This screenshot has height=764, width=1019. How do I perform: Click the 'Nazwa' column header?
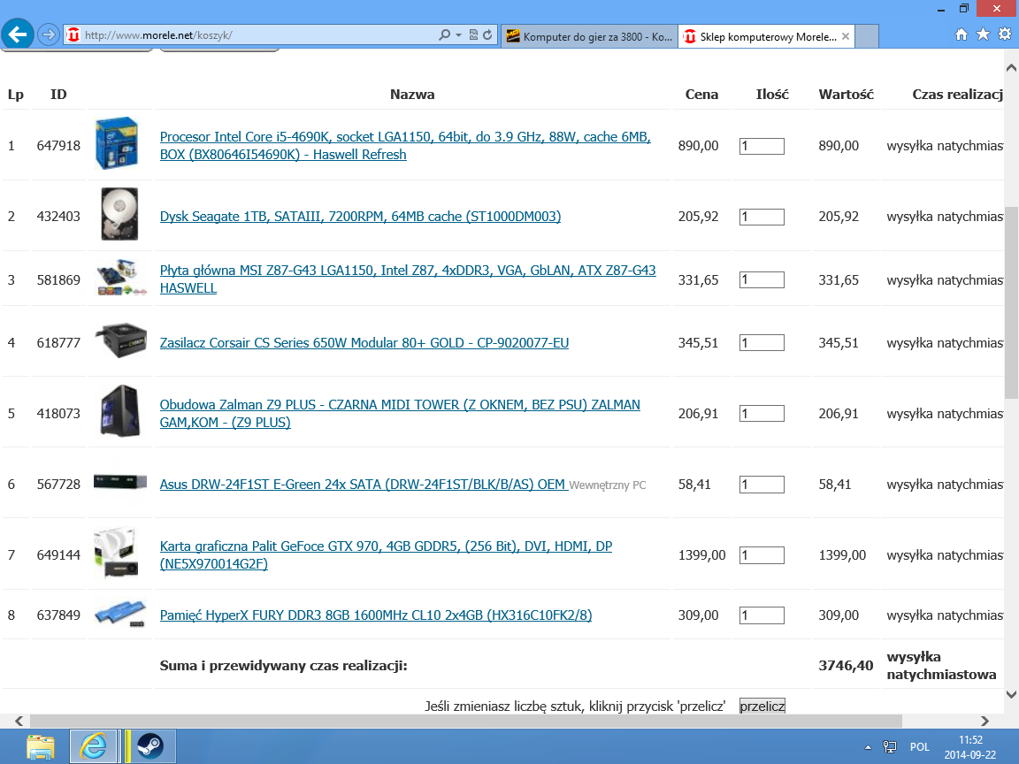point(412,95)
